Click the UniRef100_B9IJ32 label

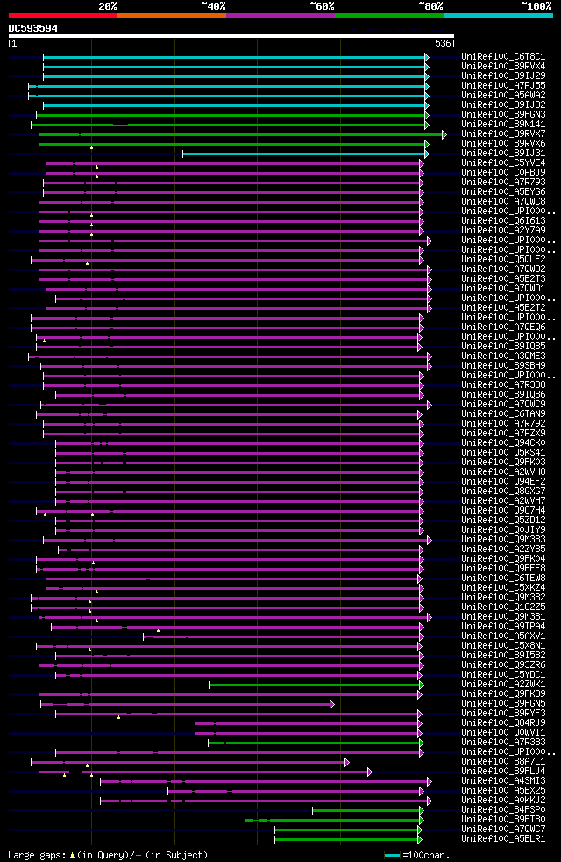pyautogui.click(x=503, y=105)
